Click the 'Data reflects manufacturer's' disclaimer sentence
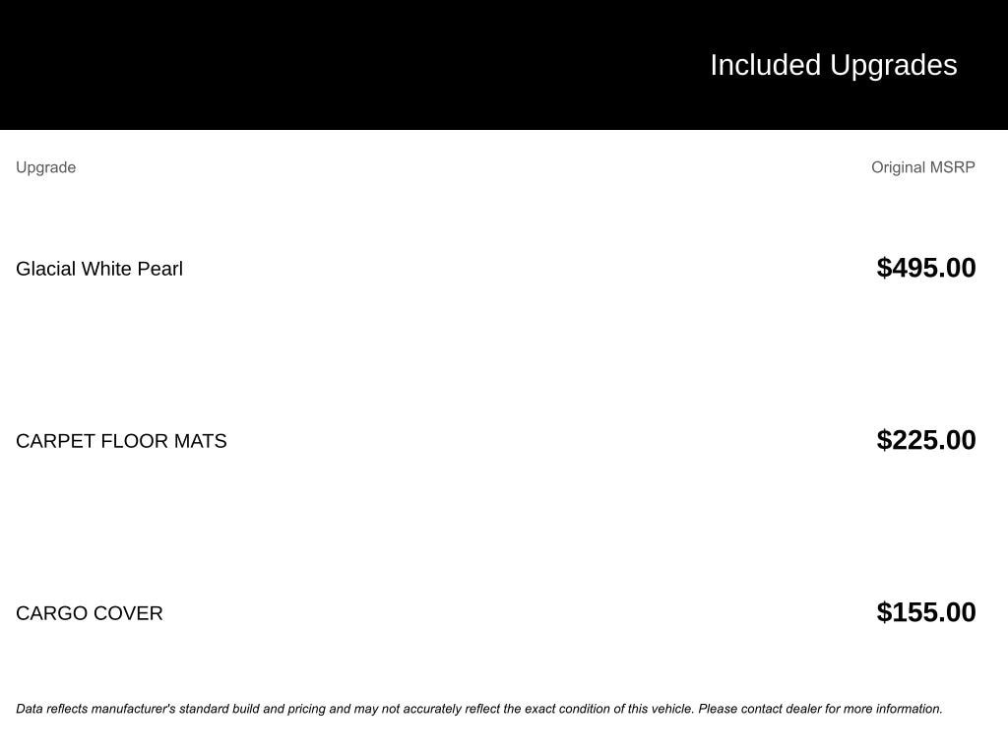 [354, 709]
